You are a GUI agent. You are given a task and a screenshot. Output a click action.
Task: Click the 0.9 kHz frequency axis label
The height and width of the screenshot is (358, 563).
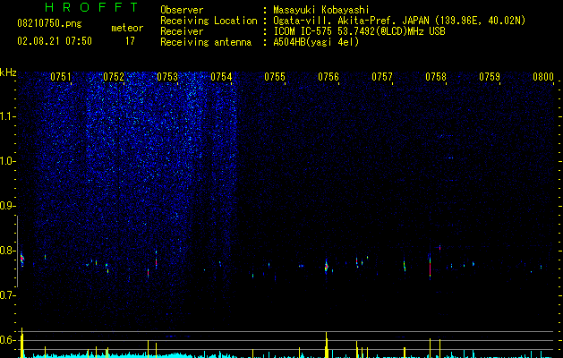(8, 206)
